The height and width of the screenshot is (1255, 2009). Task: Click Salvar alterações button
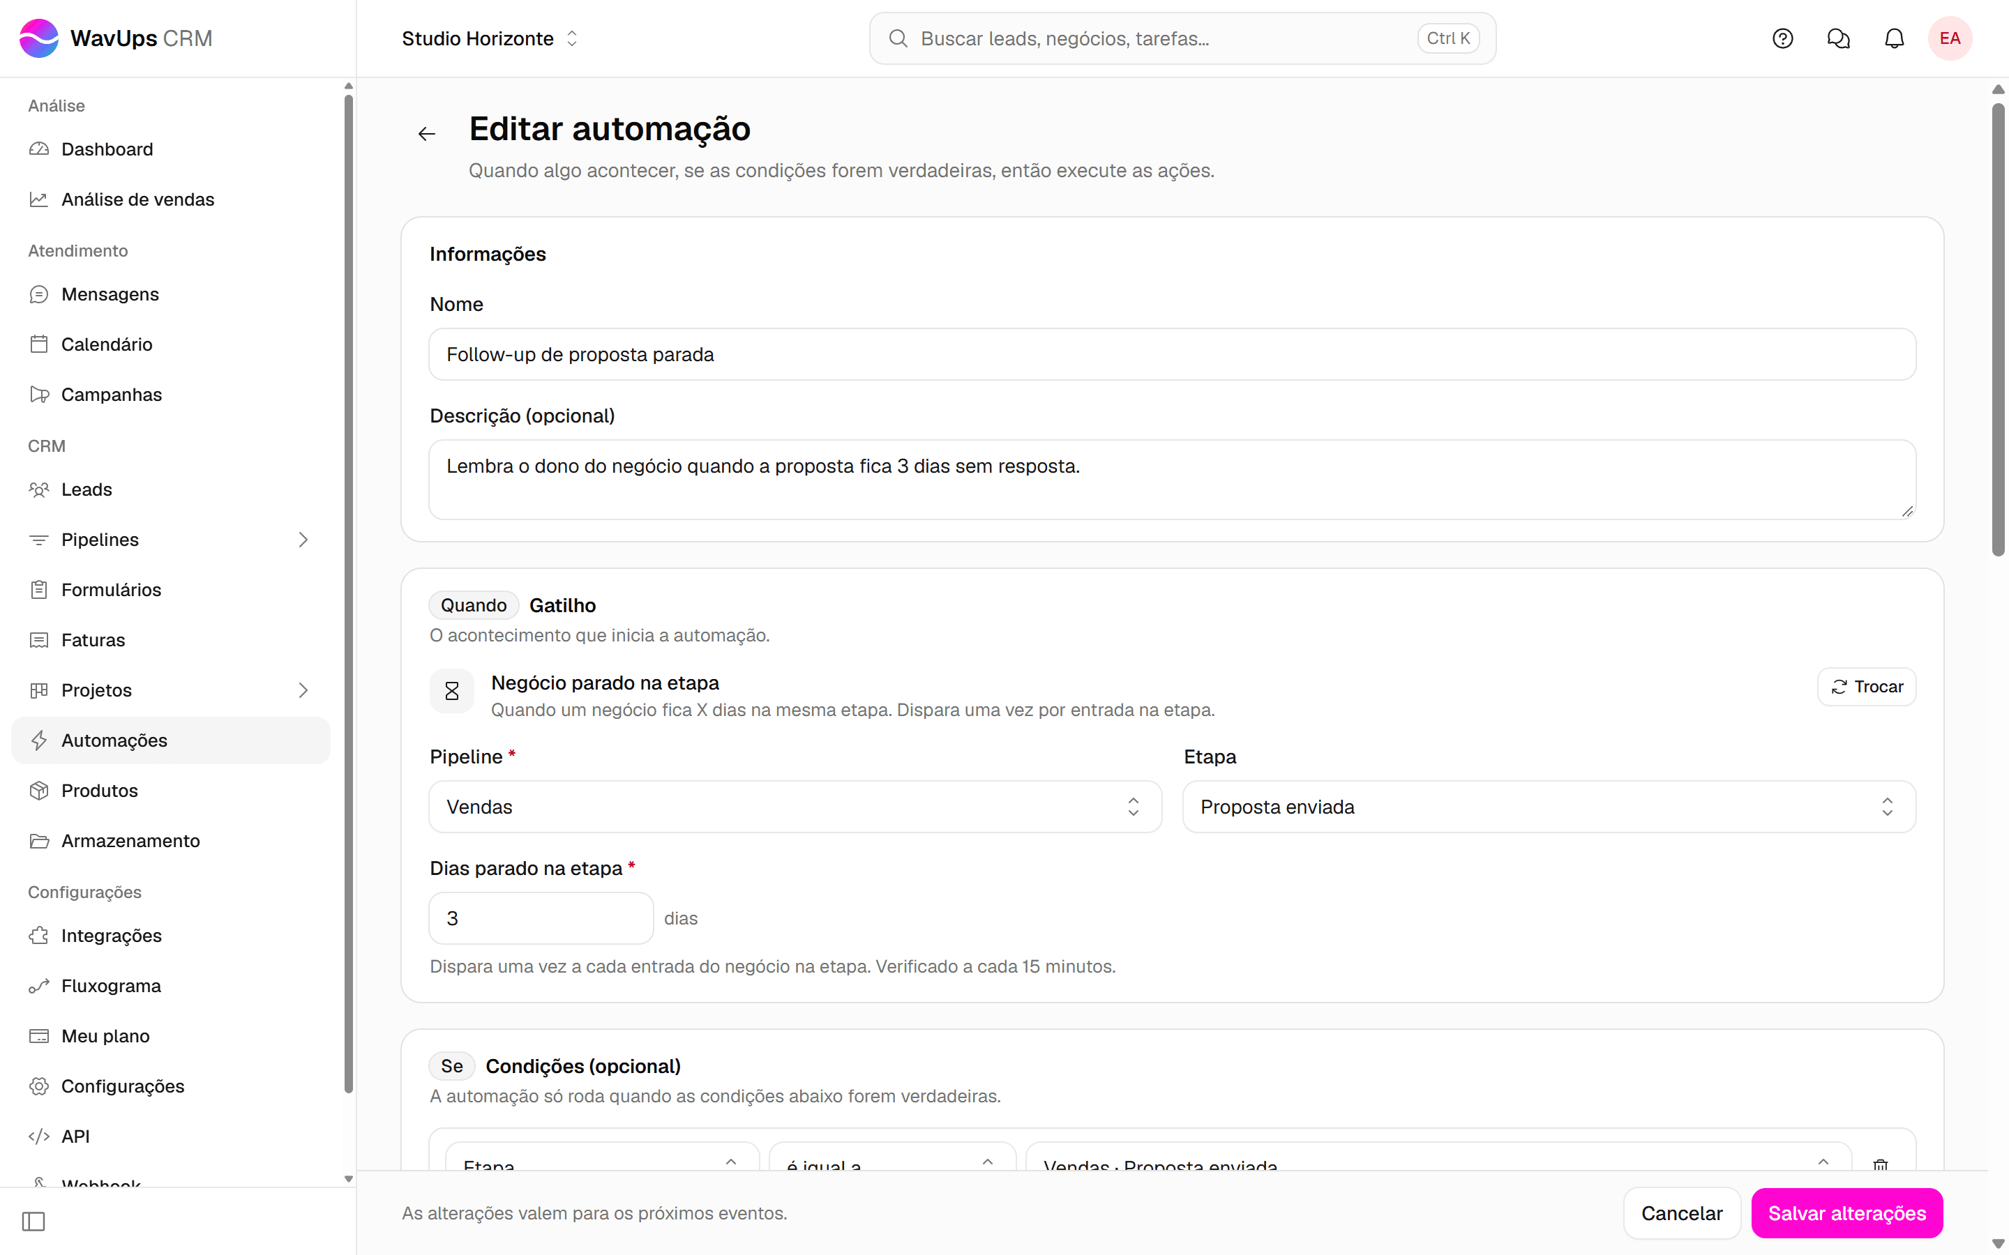(1846, 1212)
